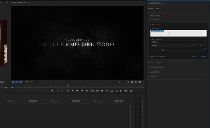Viewport: 210px width, 128px height.
Task: Click the Lift button
Action: [x=92, y=91]
